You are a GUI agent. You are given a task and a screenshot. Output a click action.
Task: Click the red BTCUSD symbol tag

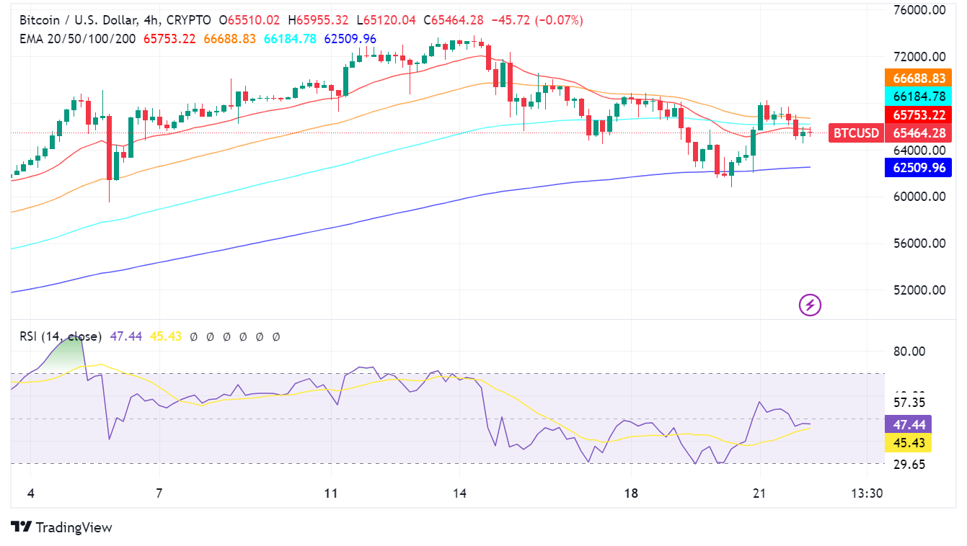point(856,133)
